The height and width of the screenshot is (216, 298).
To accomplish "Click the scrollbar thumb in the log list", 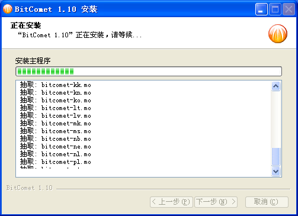I will pyautogui.click(x=275, y=156).
